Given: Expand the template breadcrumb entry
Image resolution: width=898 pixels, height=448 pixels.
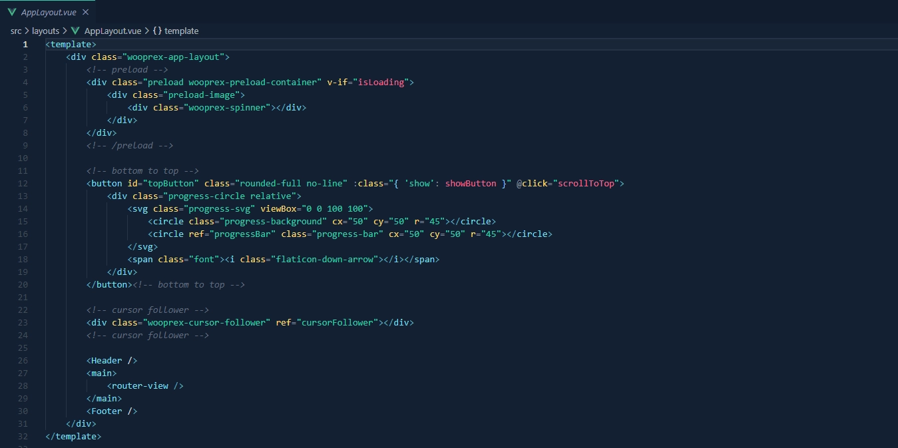Looking at the screenshot, I should pyautogui.click(x=182, y=31).
